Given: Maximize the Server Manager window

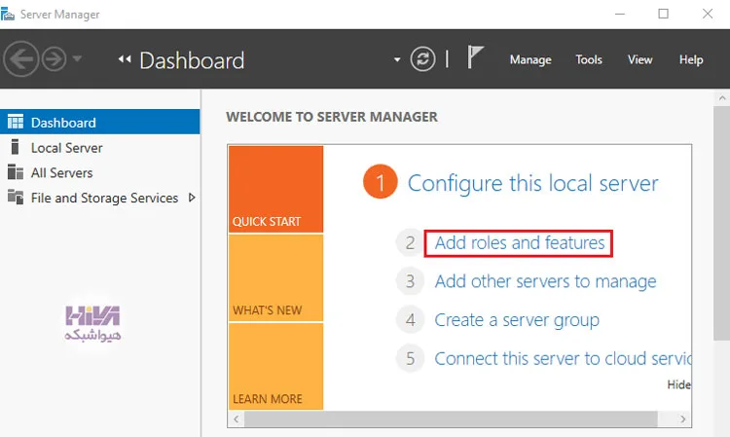Looking at the screenshot, I should tap(664, 14).
